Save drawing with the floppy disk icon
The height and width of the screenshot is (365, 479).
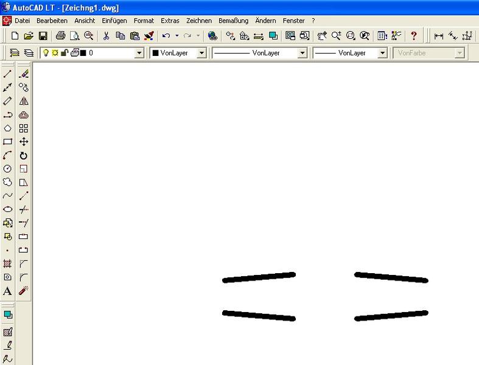pos(43,36)
